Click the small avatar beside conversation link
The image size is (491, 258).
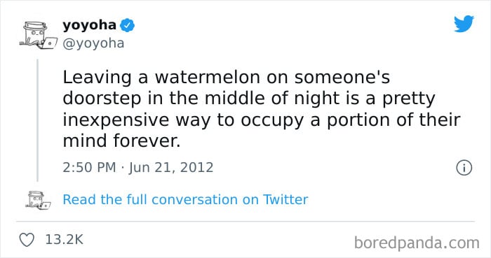pyautogui.click(x=38, y=200)
